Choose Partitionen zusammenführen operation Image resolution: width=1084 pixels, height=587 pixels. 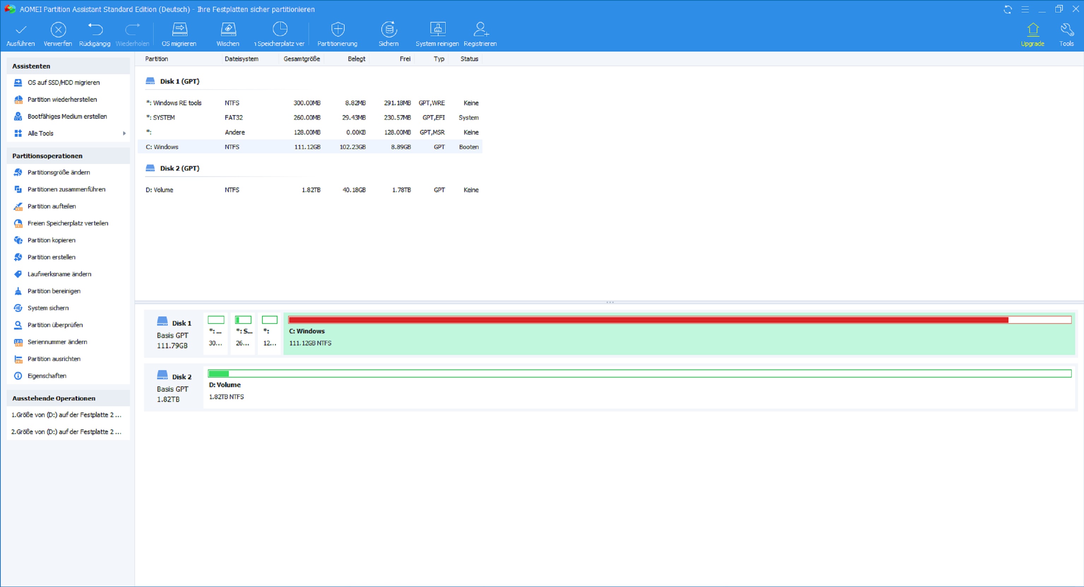pos(66,189)
